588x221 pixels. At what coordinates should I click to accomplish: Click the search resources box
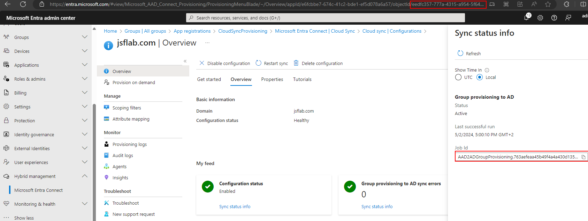[x=326, y=18]
